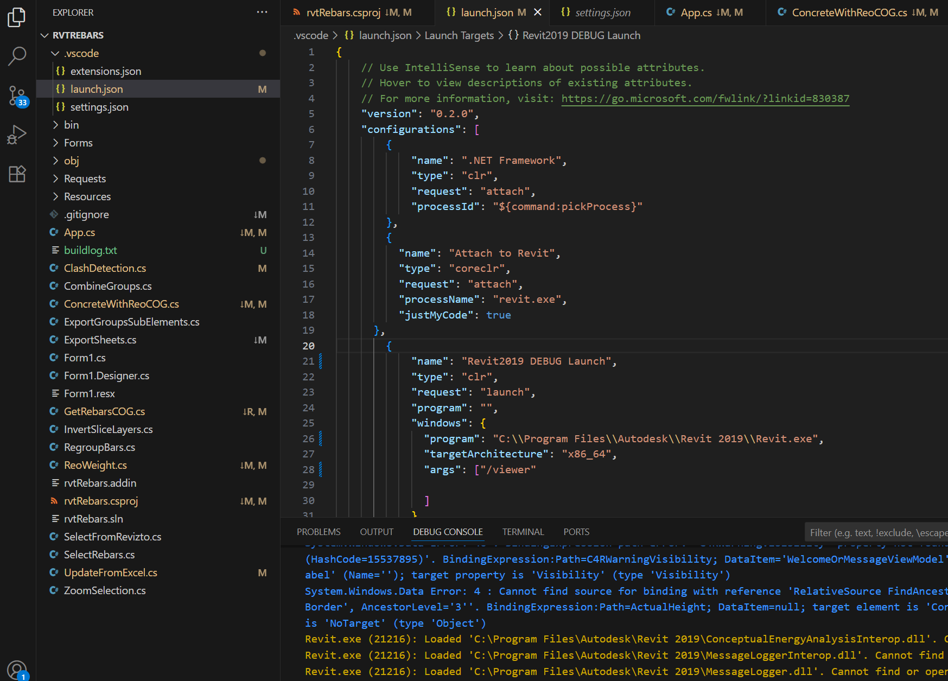Click the "justMyCode" true value
Image resolution: width=948 pixels, height=681 pixels.
tap(498, 315)
